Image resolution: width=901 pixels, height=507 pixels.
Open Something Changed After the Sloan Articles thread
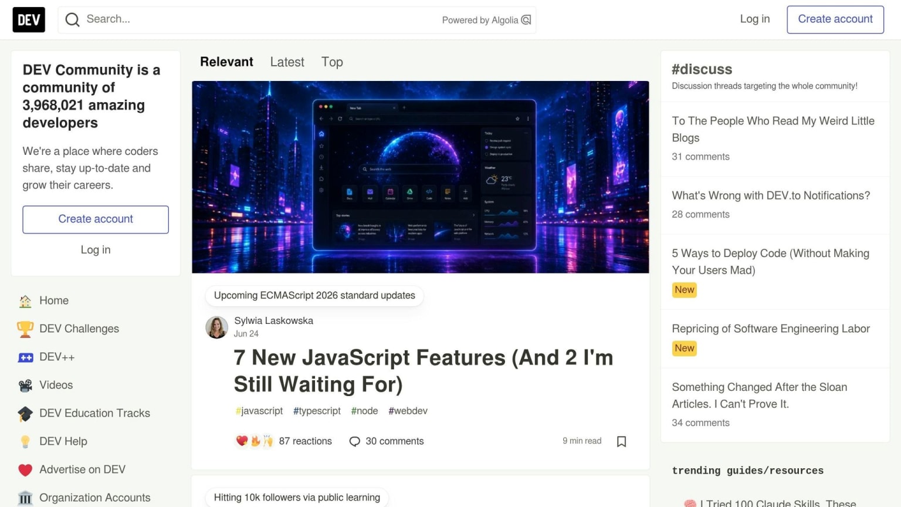(760, 396)
